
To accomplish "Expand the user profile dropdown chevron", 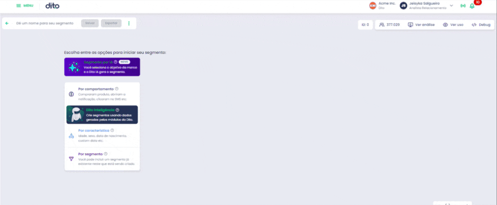I will (x=451, y=5).
